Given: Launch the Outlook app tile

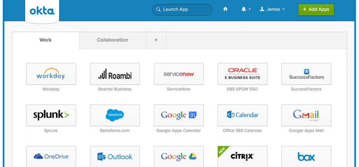Looking at the screenshot, I should click(x=115, y=157).
